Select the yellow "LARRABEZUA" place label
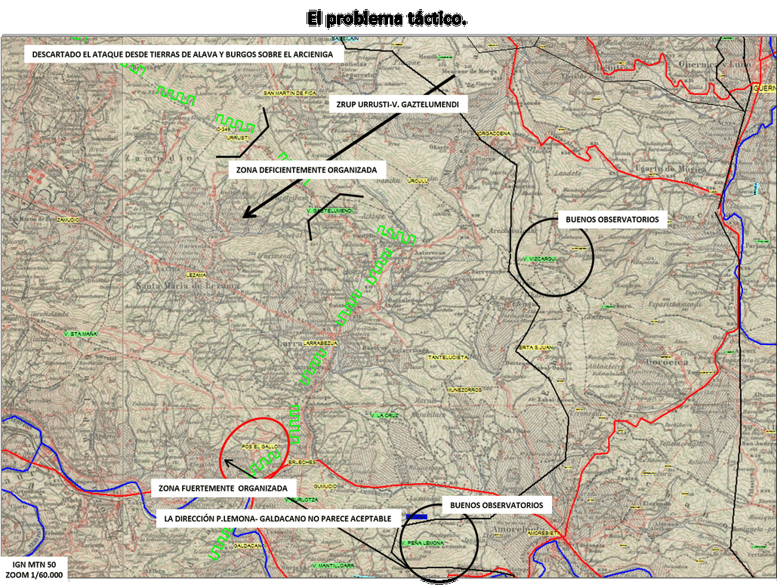This screenshot has height=585, width=777. (321, 343)
